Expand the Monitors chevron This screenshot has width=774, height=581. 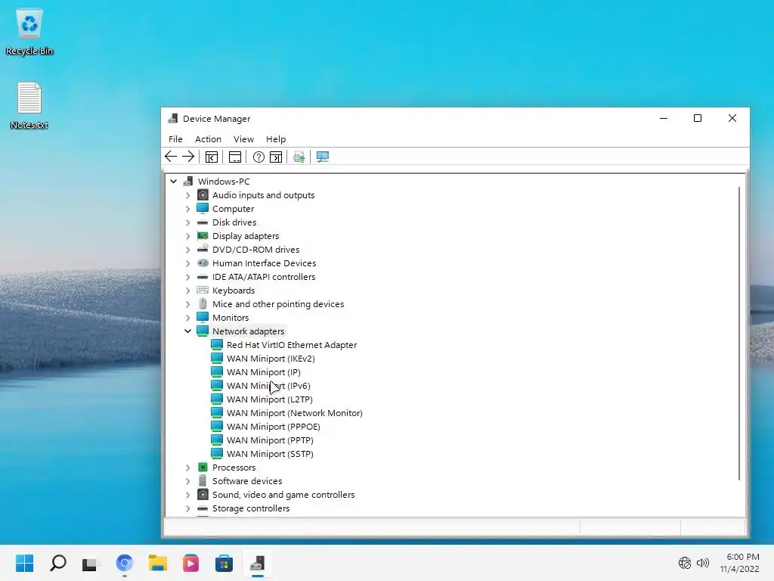click(x=187, y=318)
